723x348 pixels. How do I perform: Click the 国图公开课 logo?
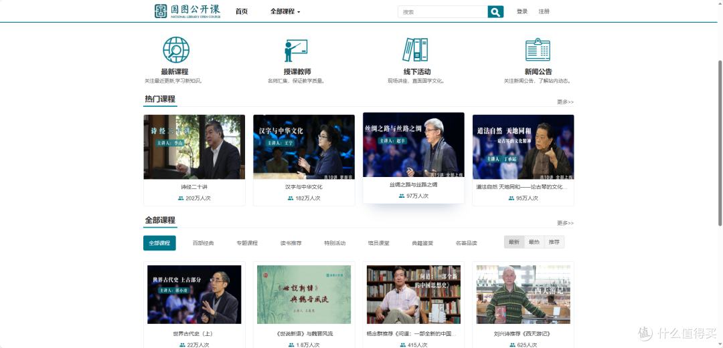click(x=187, y=11)
